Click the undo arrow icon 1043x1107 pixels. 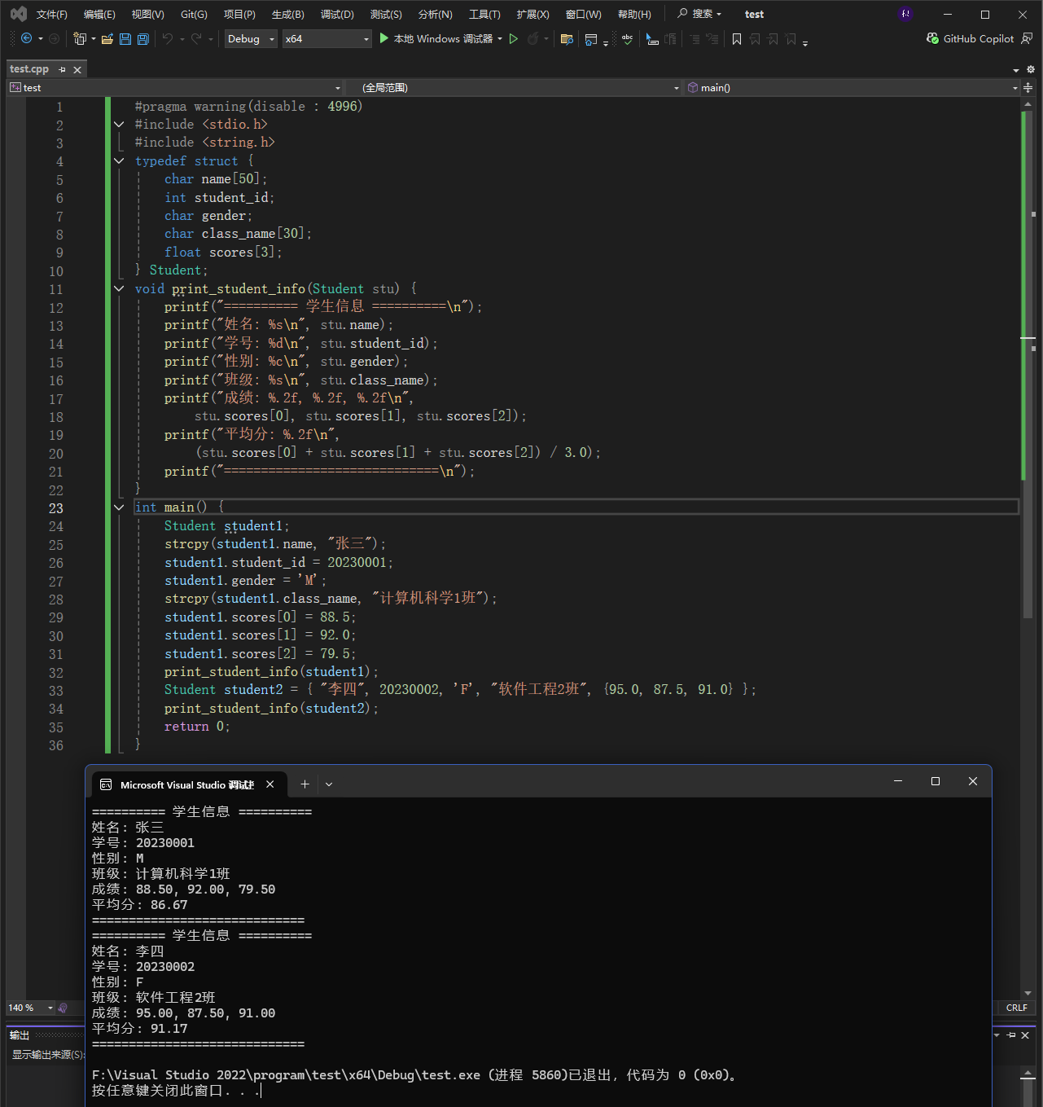168,38
